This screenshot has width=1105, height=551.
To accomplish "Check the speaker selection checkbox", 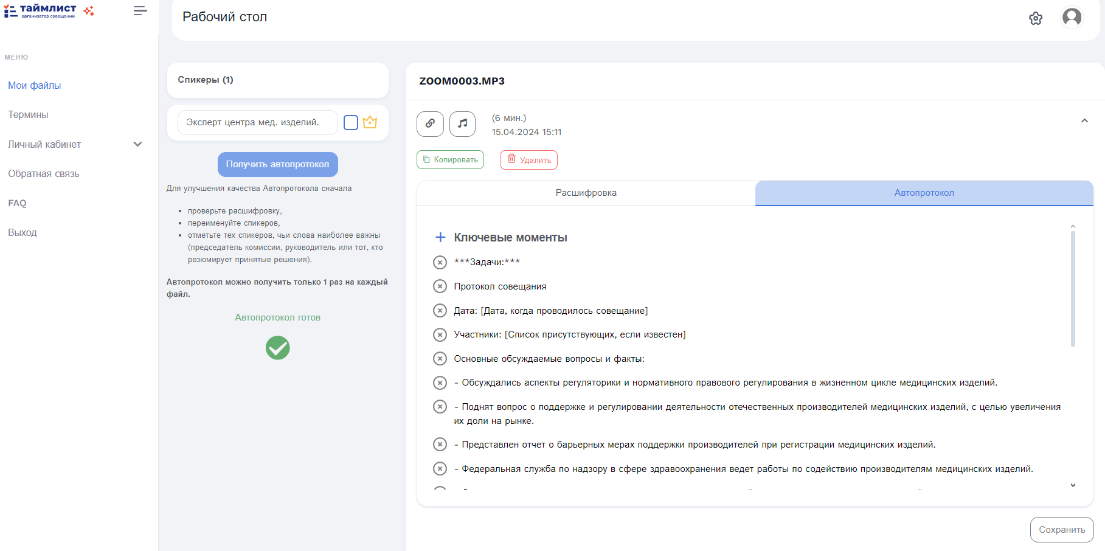I will point(351,122).
